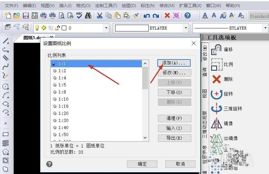Select the Line drawing tool

[x=6, y=41]
